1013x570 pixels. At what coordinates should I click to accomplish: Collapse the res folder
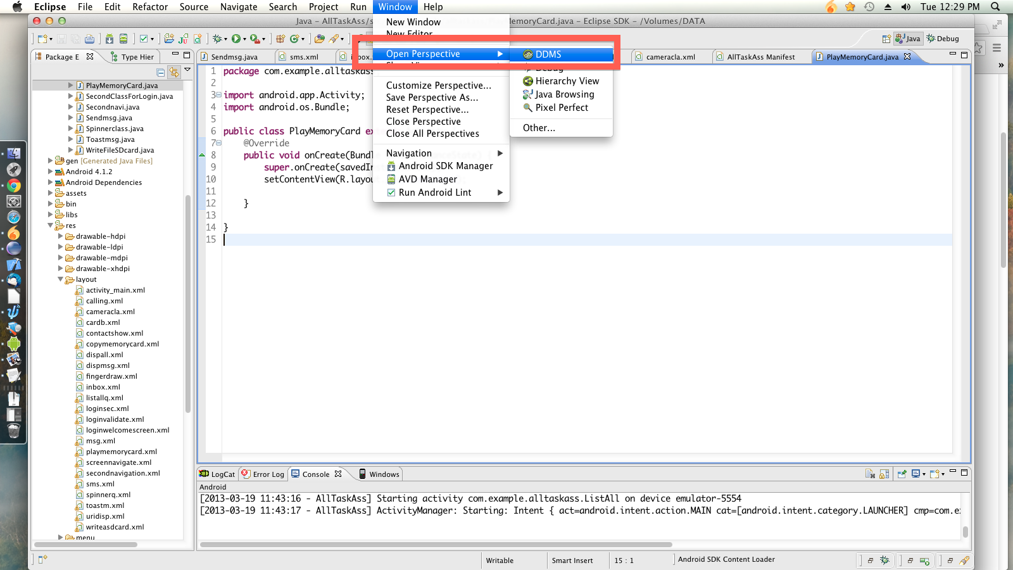point(51,225)
